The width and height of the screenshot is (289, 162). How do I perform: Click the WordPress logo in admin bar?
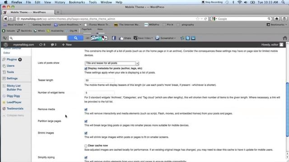tap(6, 45)
